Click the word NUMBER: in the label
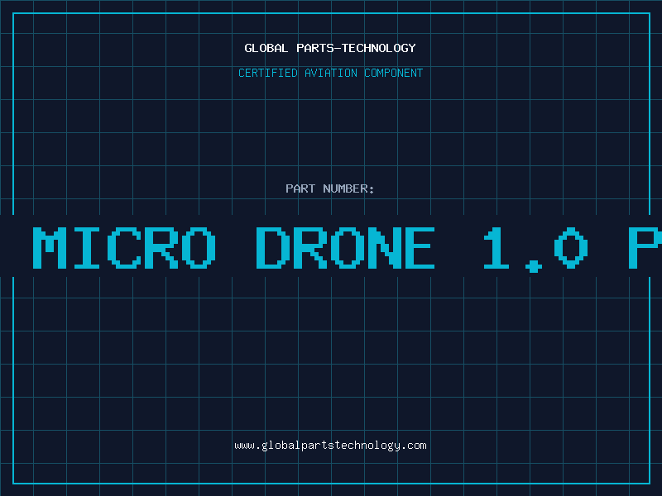Image resolution: width=662 pixels, height=496 pixels. click(348, 188)
